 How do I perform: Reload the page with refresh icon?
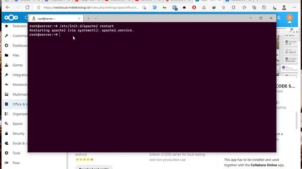click(x=27, y=8)
